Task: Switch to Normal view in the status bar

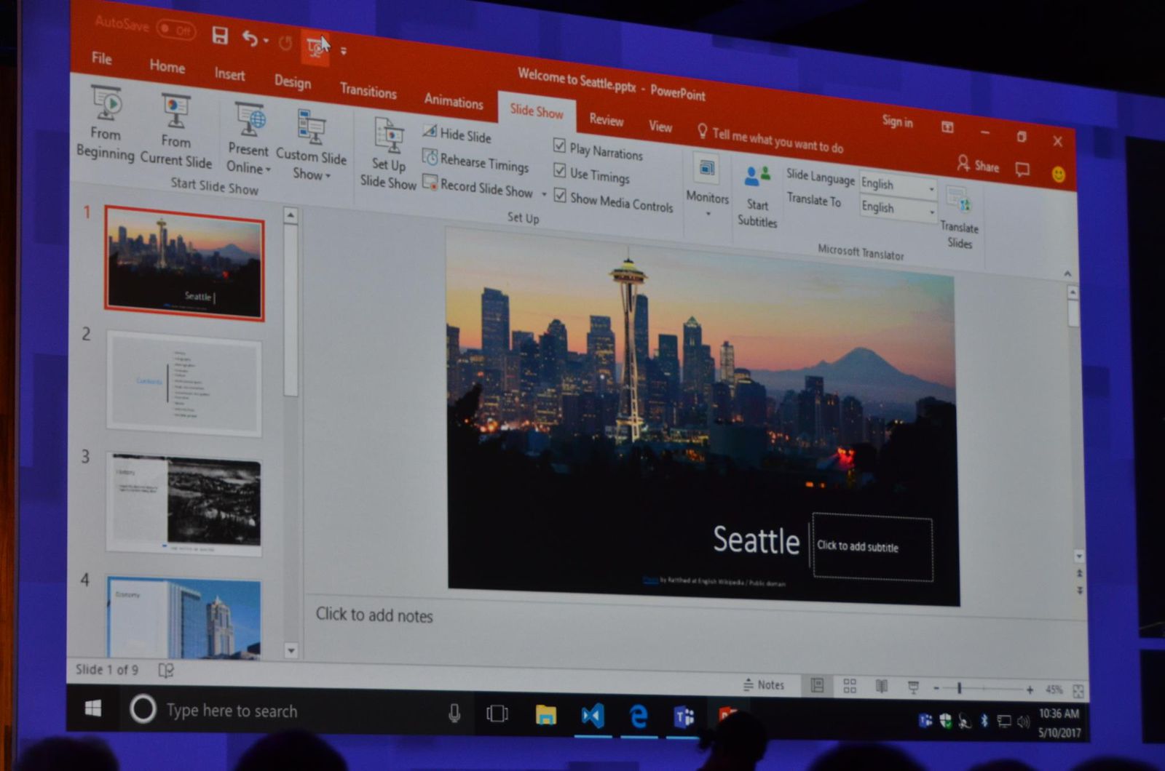Action: [817, 685]
